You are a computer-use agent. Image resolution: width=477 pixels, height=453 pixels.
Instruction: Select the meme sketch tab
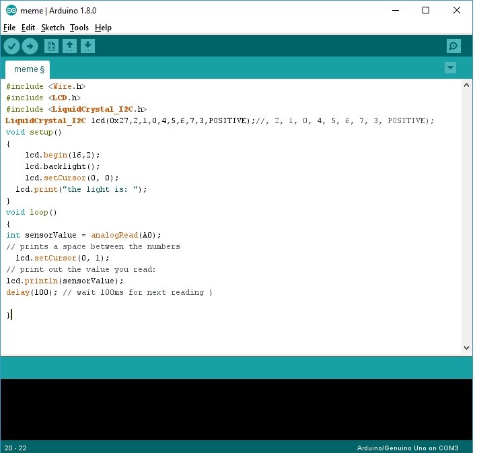click(x=28, y=70)
